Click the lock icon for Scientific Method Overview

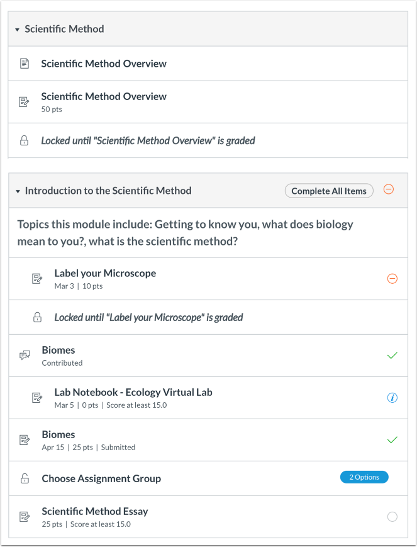(x=25, y=141)
